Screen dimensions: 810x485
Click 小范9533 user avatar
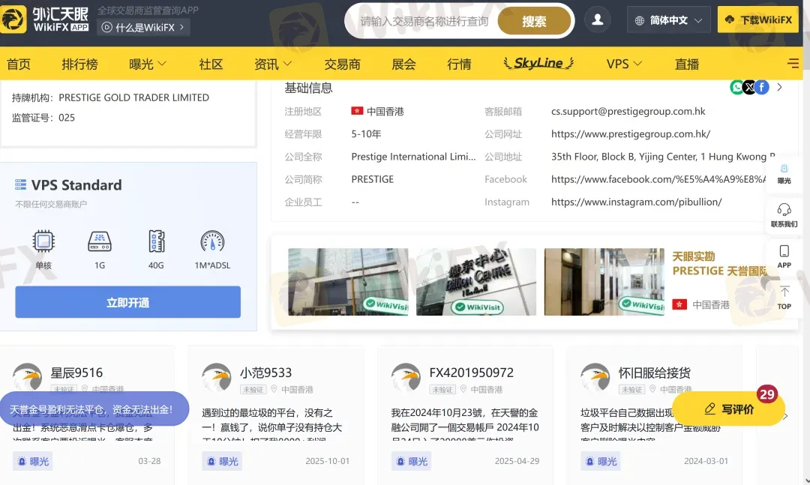tap(217, 378)
